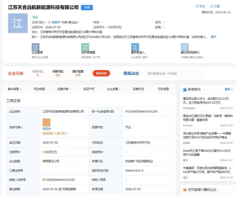Click 核准日期 value 2026-07-02
236x197 pixels.
(x=133, y=189)
